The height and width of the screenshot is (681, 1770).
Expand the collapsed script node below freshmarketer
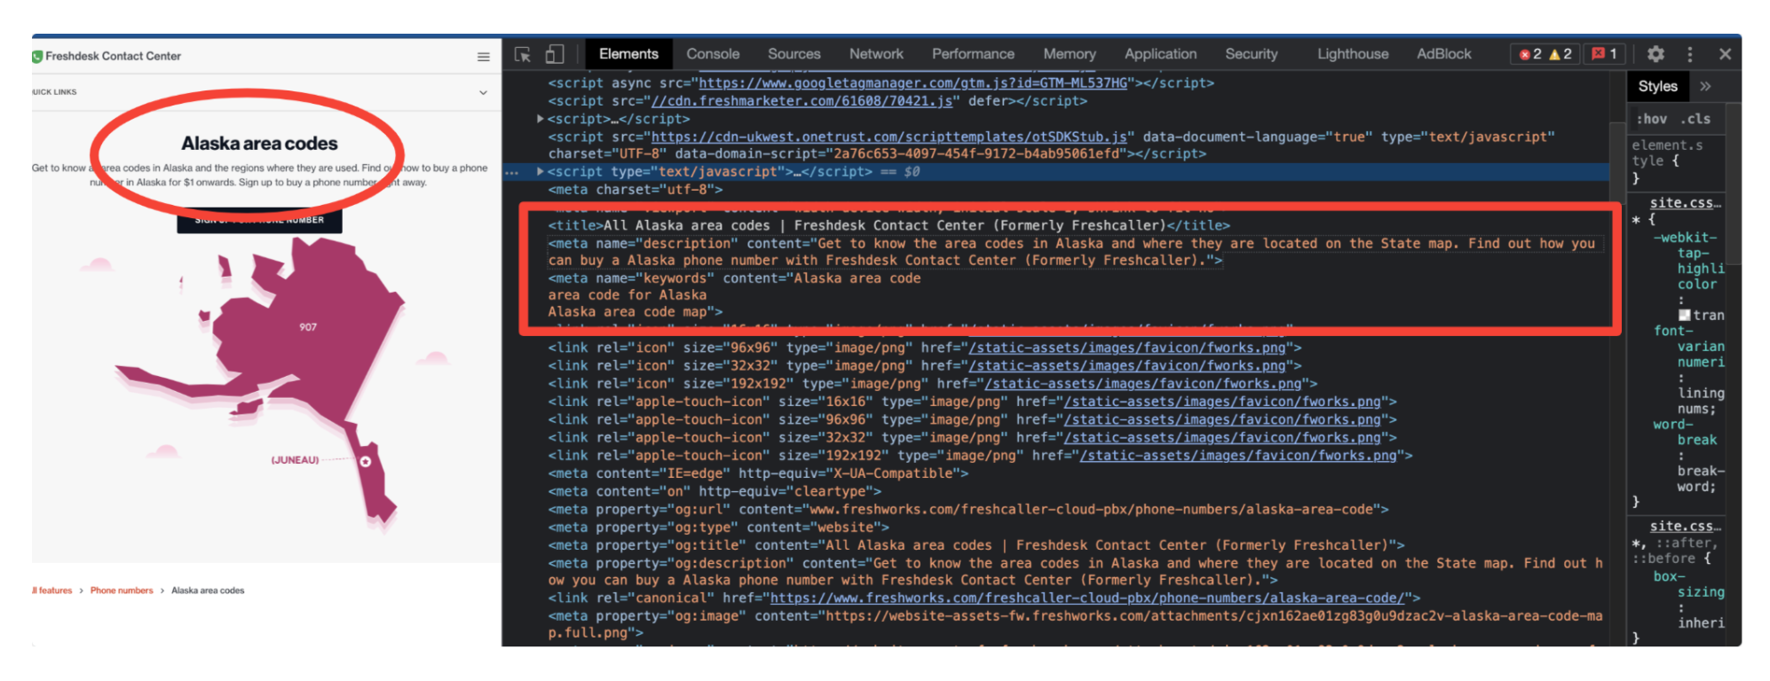click(x=540, y=119)
